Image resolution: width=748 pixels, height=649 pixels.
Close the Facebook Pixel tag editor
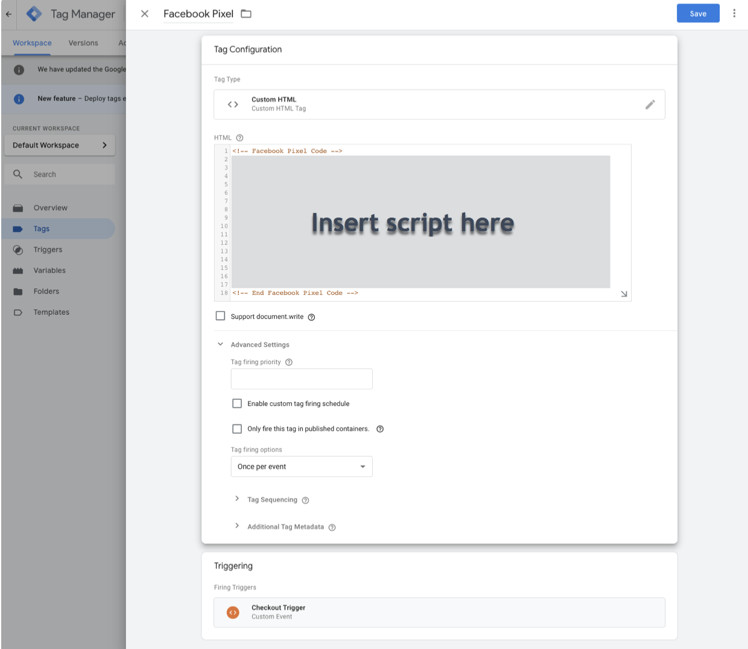tap(145, 14)
